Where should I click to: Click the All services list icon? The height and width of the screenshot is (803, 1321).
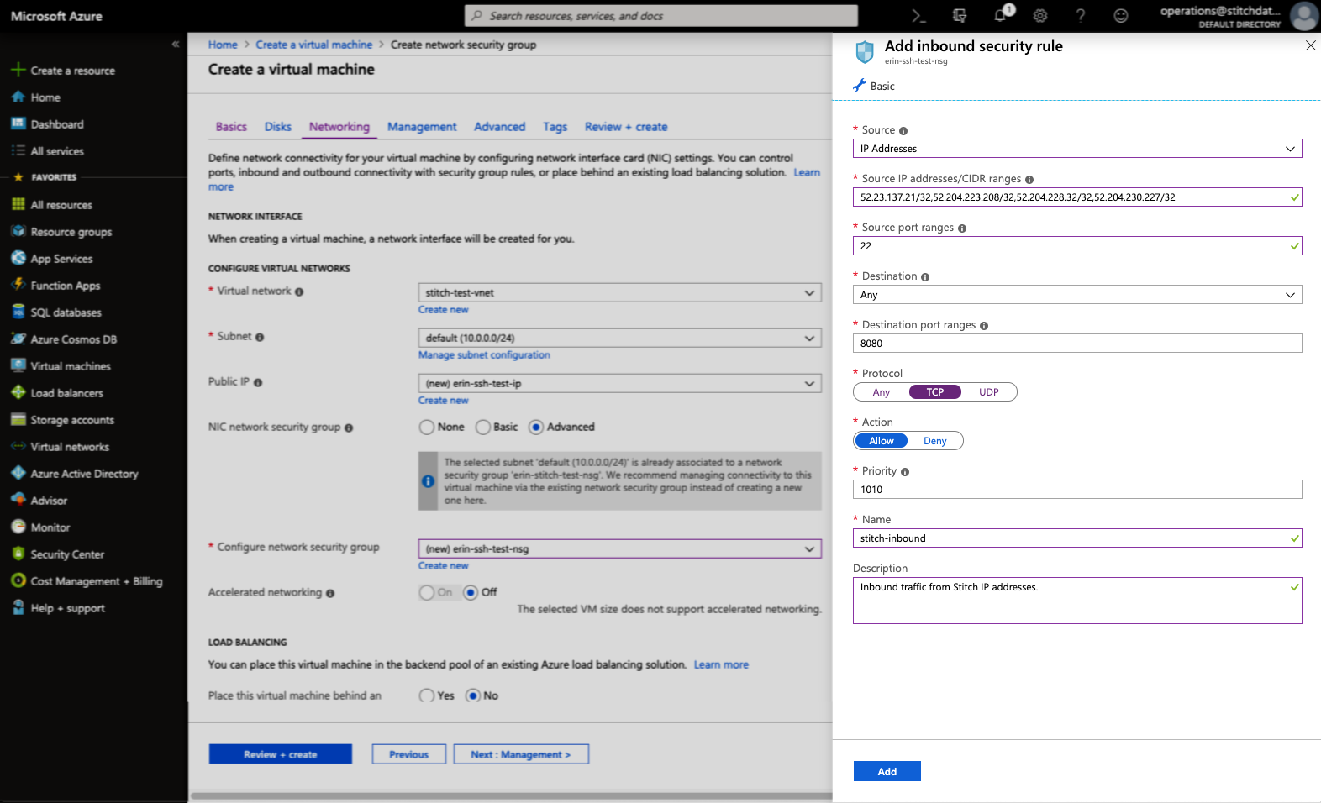pyautogui.click(x=18, y=150)
